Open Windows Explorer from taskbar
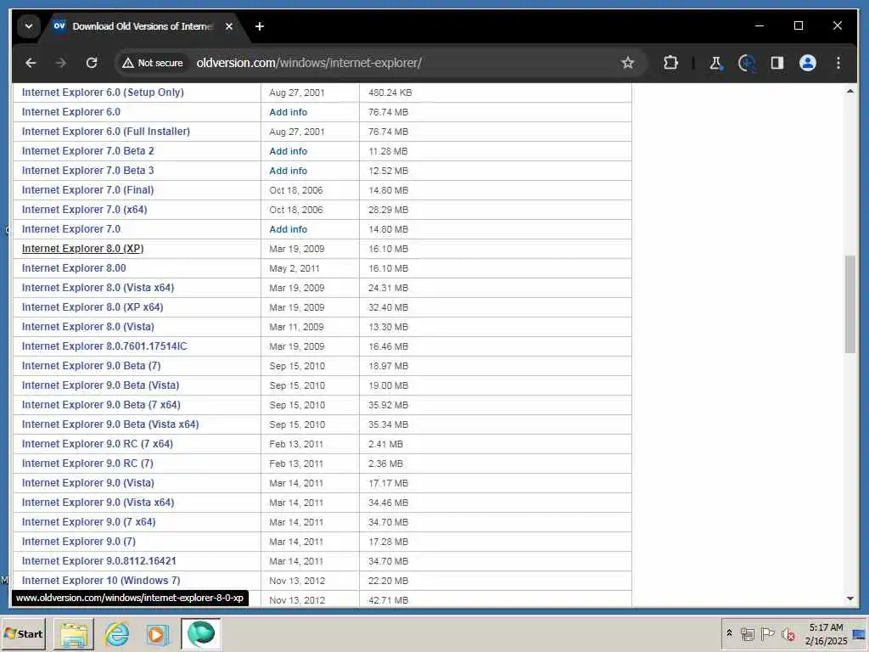Viewport: 869px width, 652px height. point(74,633)
